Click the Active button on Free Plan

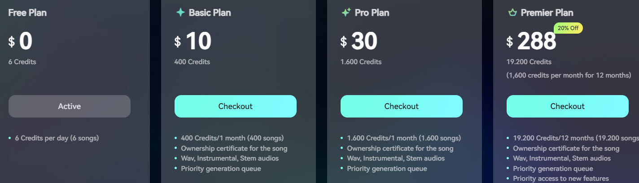(x=70, y=106)
